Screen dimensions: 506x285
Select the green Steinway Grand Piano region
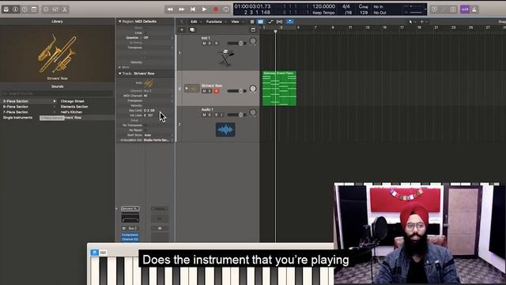click(279, 88)
